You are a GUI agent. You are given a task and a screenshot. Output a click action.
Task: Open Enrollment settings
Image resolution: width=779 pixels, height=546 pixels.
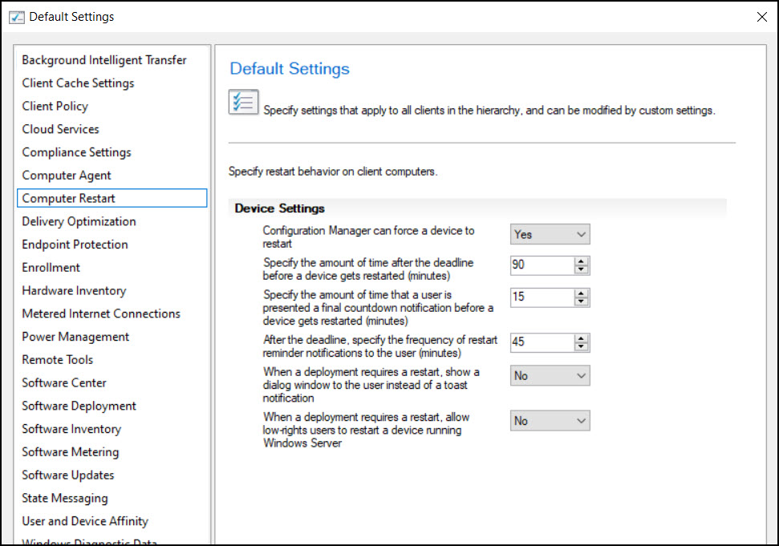(51, 268)
